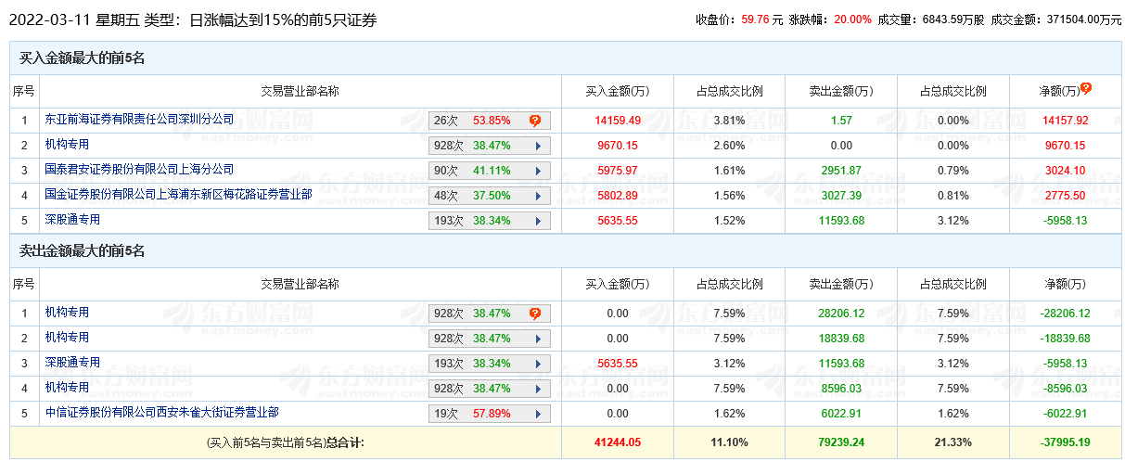
Task: Select the 卖出金额最大的前5名 section heading
Action: tap(83, 251)
